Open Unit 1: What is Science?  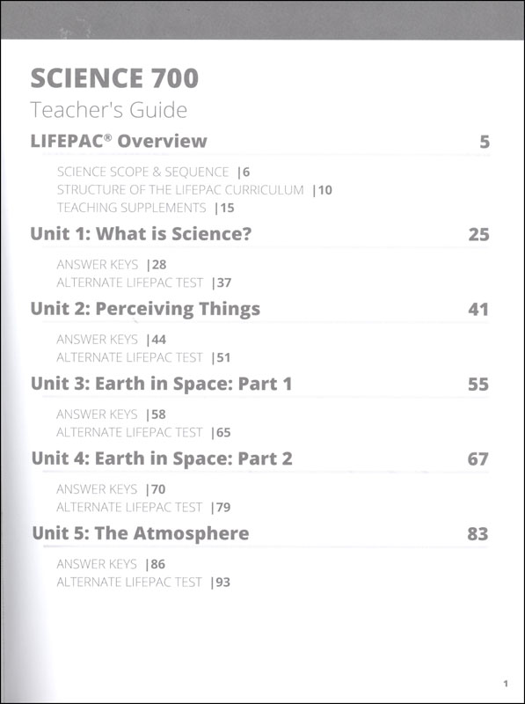(141, 234)
